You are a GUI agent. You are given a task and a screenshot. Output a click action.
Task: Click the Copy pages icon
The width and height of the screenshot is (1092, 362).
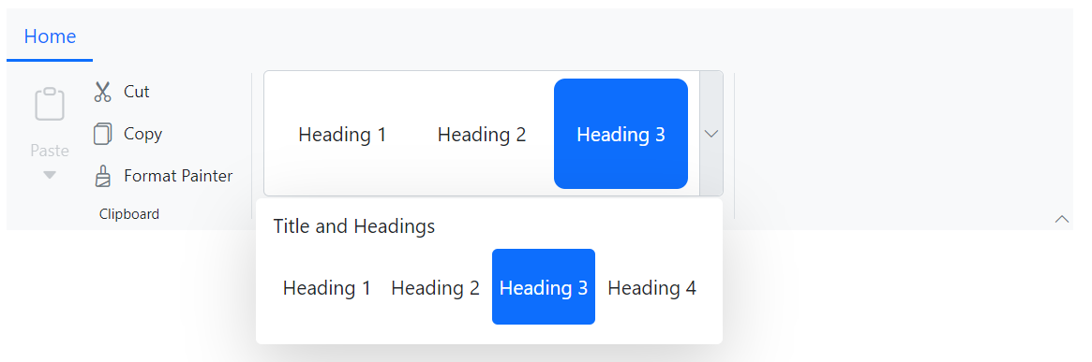pyautogui.click(x=102, y=134)
